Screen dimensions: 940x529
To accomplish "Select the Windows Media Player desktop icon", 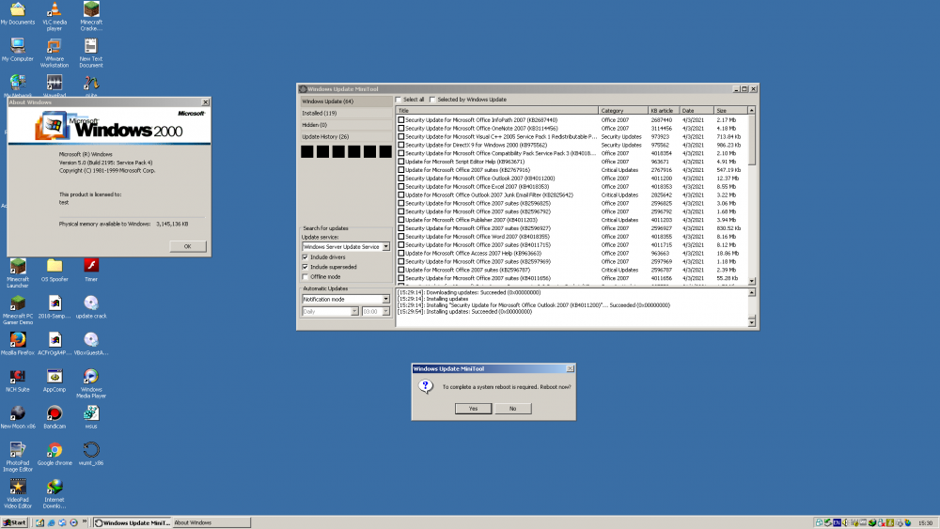I will click(x=91, y=383).
